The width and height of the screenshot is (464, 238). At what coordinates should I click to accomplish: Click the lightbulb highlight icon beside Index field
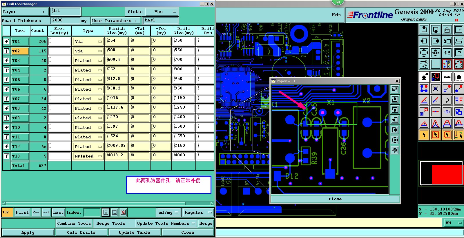106,212
